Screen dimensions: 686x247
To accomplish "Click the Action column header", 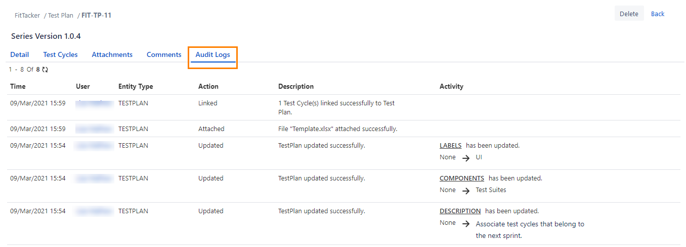I will (x=208, y=86).
